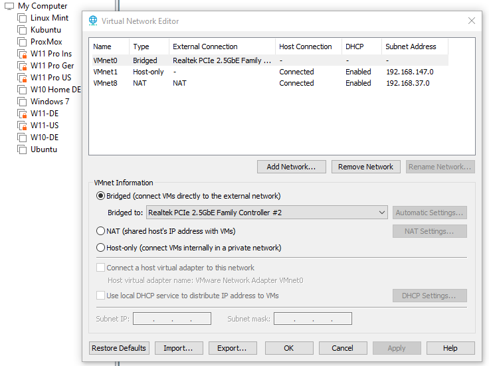The width and height of the screenshot is (489, 366).
Task: Confirm with the OK button
Action: pos(289,348)
